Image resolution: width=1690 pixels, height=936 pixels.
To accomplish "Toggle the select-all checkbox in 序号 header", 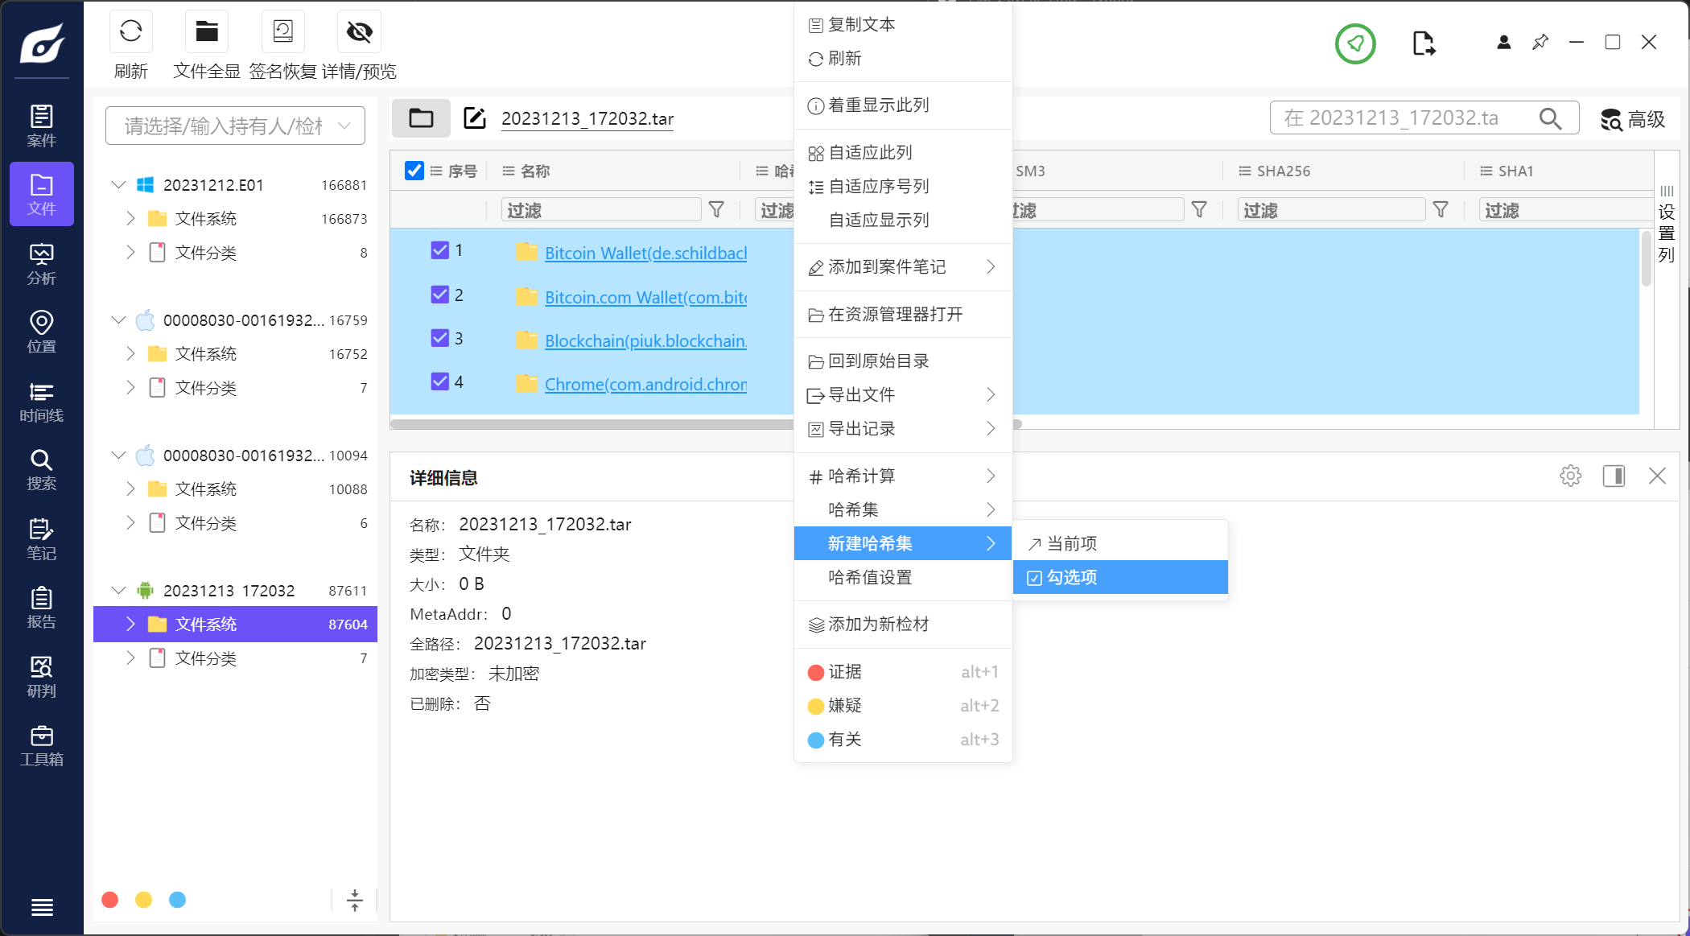I will pos(414,171).
